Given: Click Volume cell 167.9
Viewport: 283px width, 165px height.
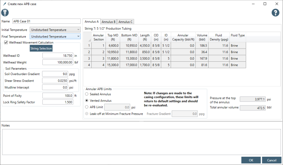Looking at the screenshot, I should pos(202,59).
